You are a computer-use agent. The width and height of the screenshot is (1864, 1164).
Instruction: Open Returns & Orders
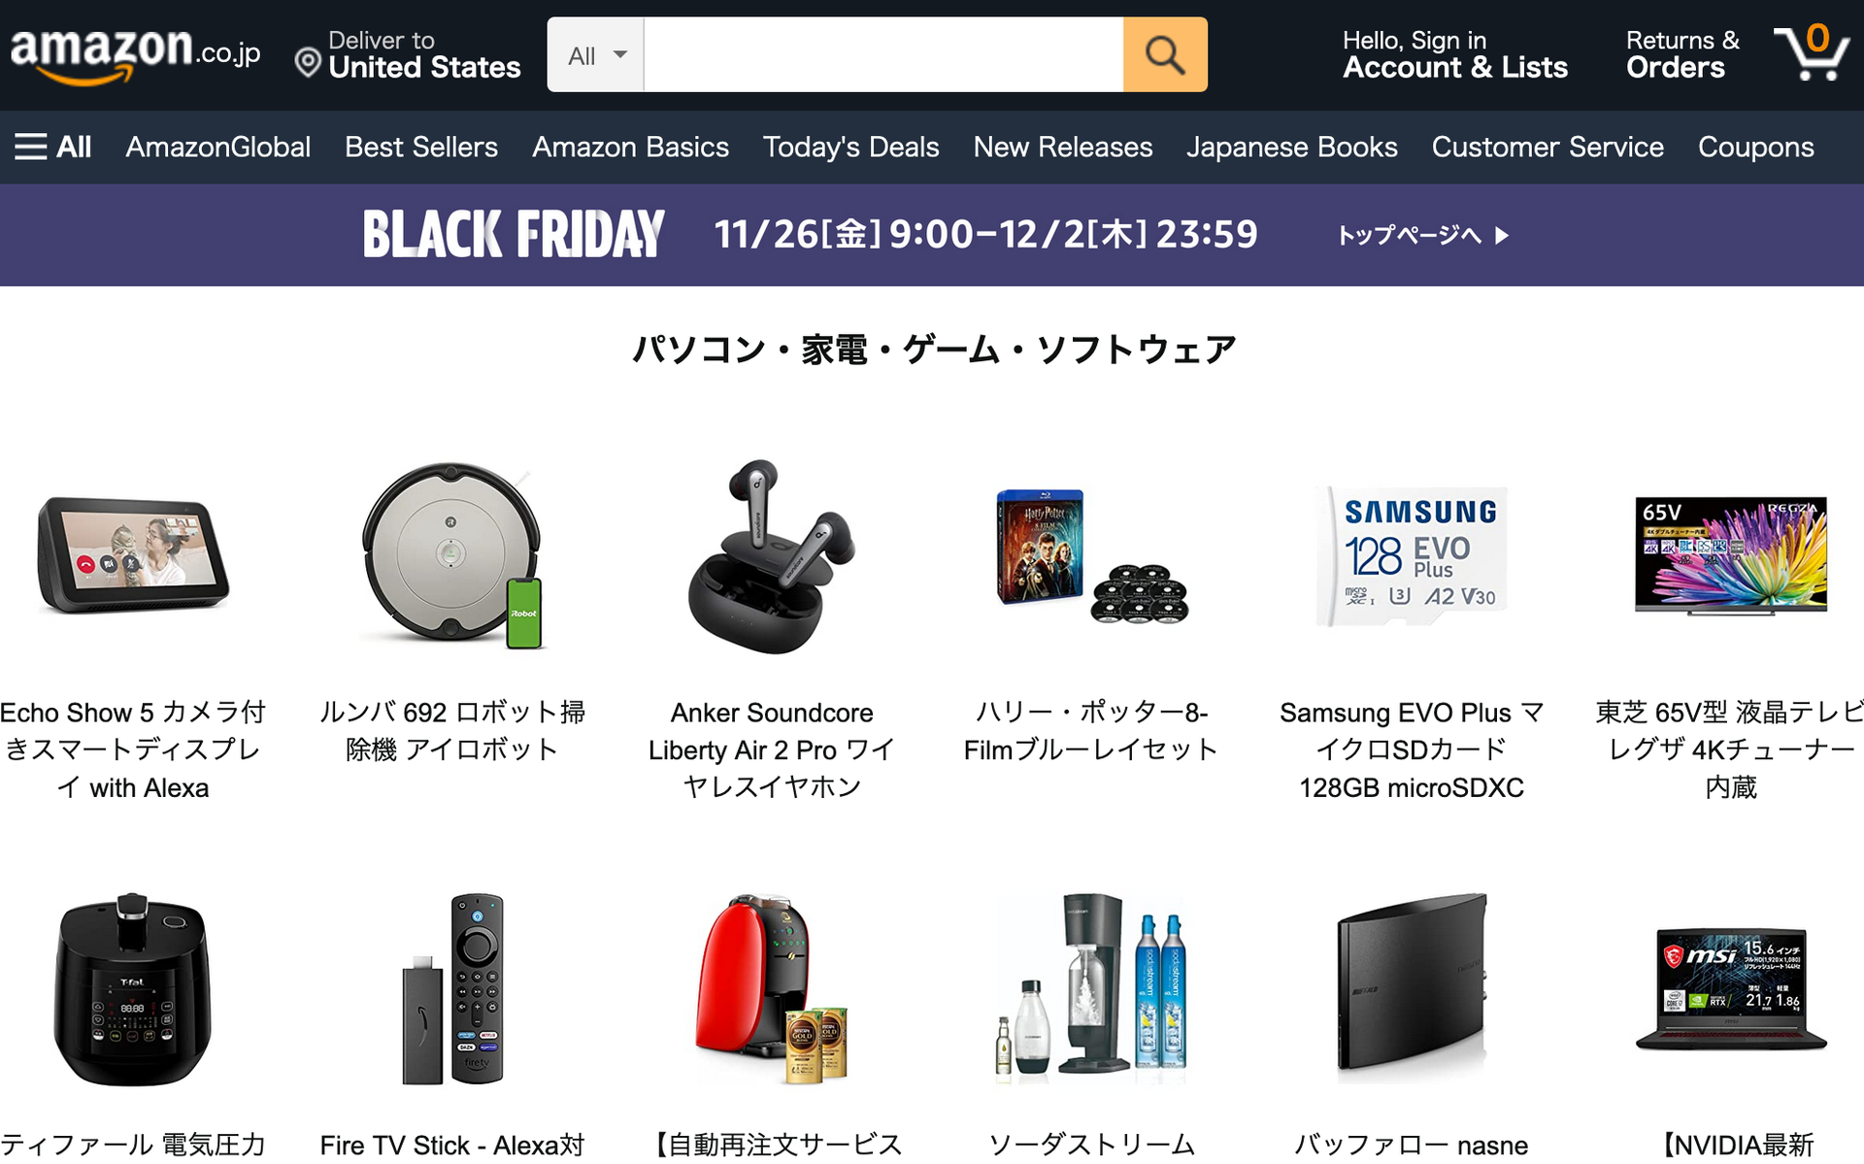[1682, 54]
